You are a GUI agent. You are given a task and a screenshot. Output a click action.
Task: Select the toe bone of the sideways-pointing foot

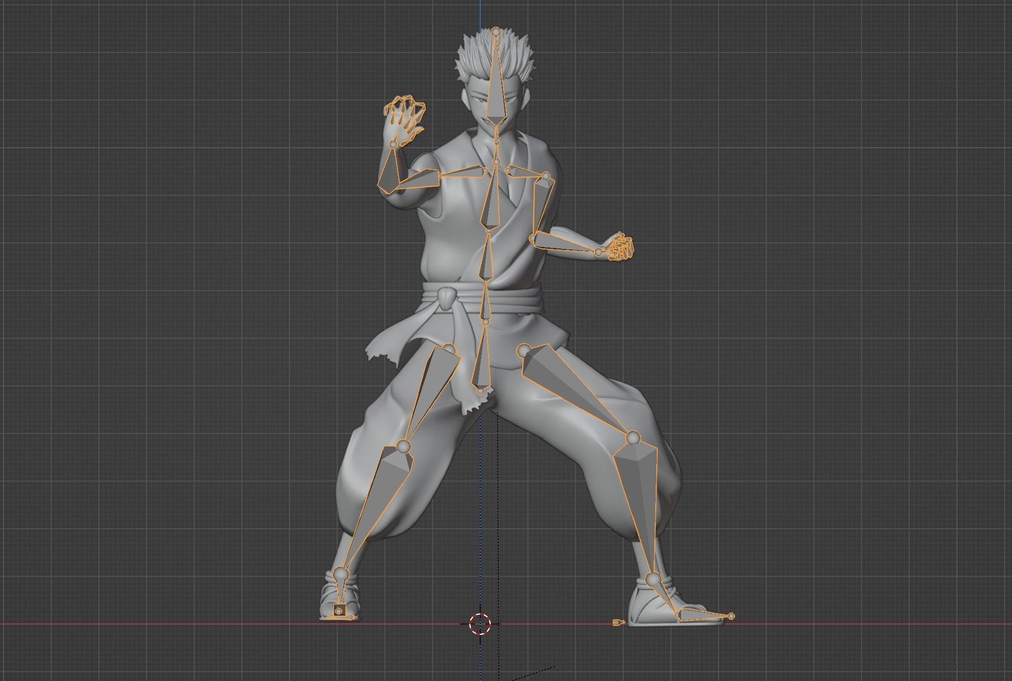[704, 614]
